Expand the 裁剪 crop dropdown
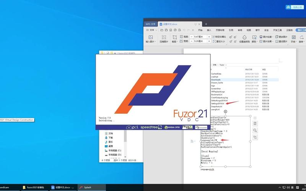Viewport: 306px width, 191px height. pyautogui.click(x=174, y=42)
